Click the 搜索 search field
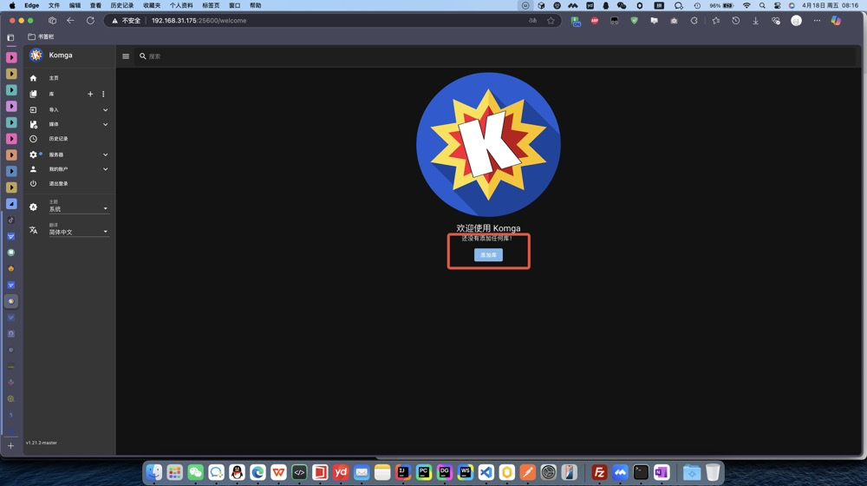 coord(495,56)
